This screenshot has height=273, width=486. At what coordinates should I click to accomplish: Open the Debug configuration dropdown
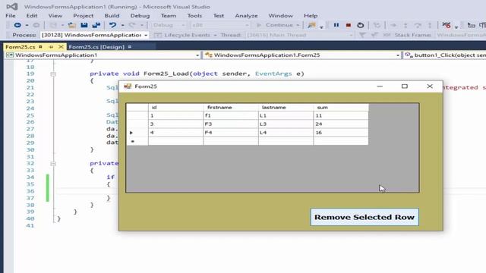click(183, 25)
